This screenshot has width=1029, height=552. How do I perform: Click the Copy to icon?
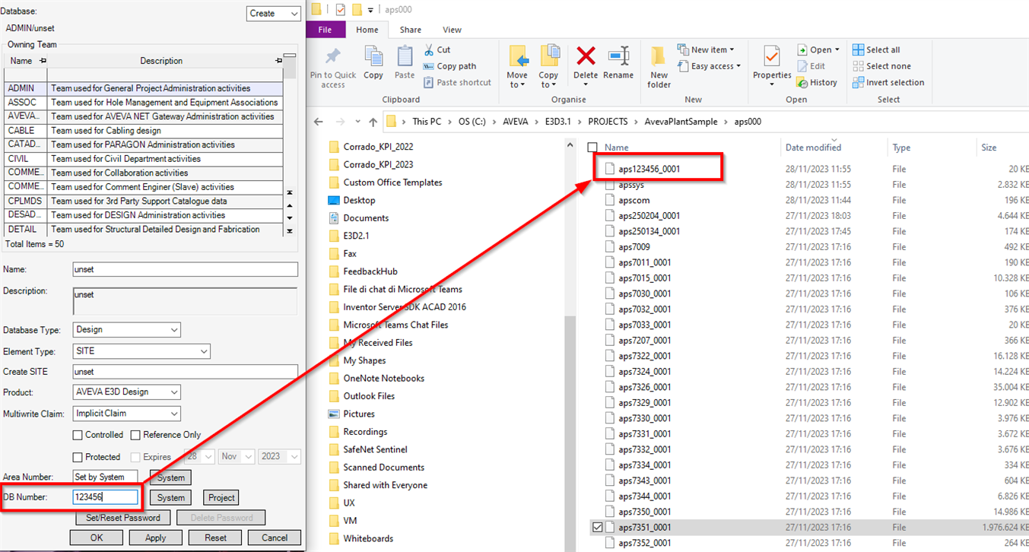click(x=549, y=57)
